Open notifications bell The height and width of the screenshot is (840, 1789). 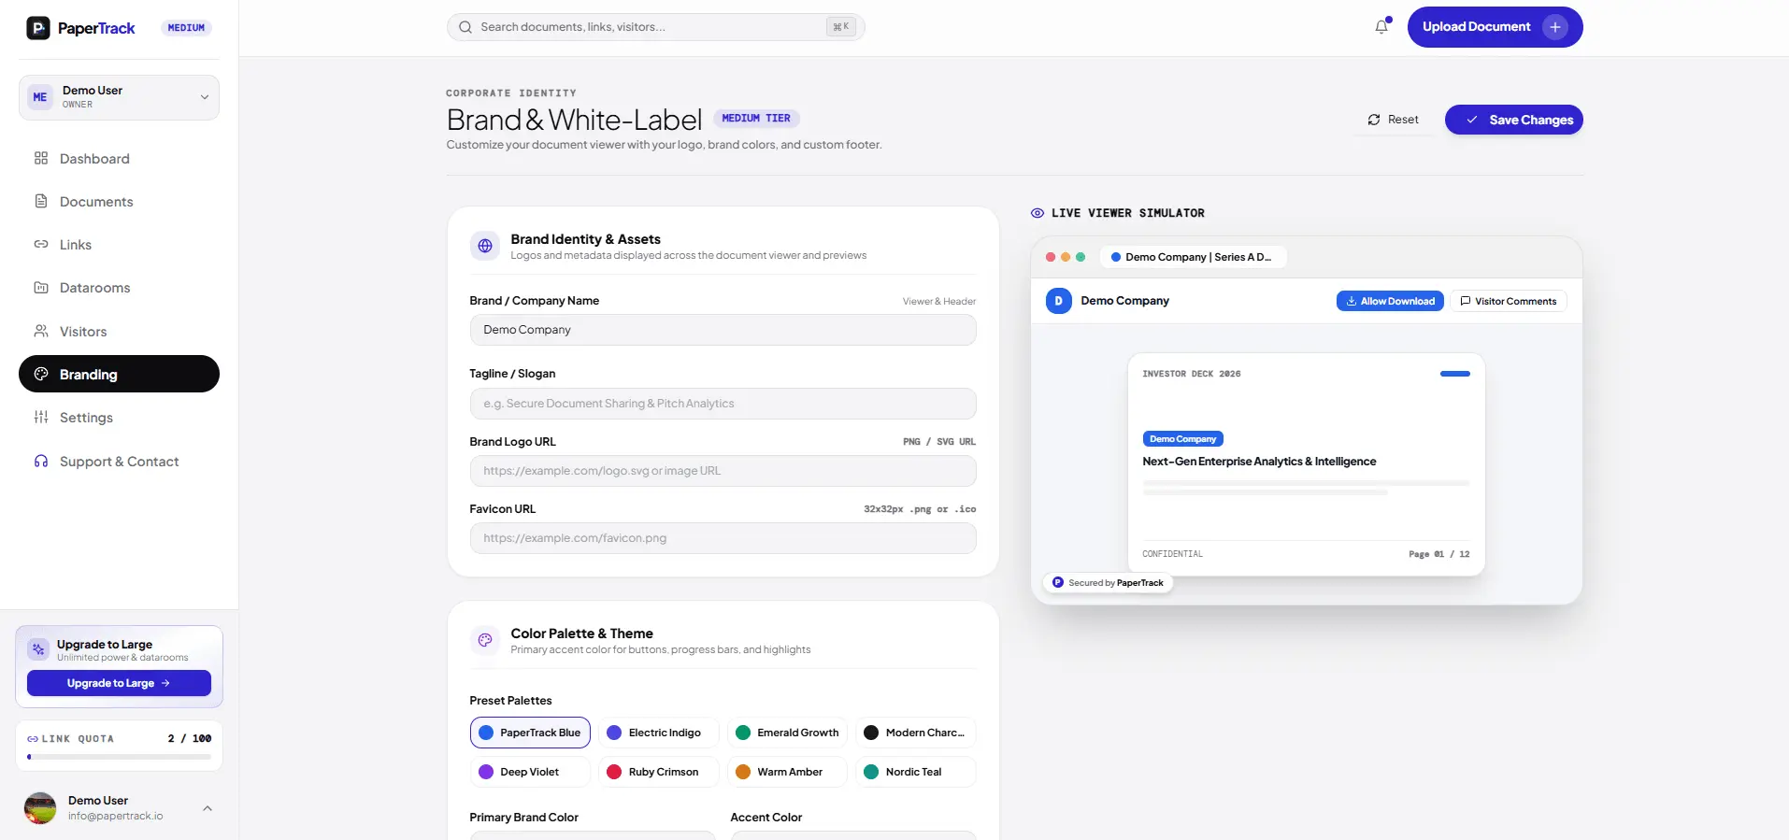(x=1381, y=27)
